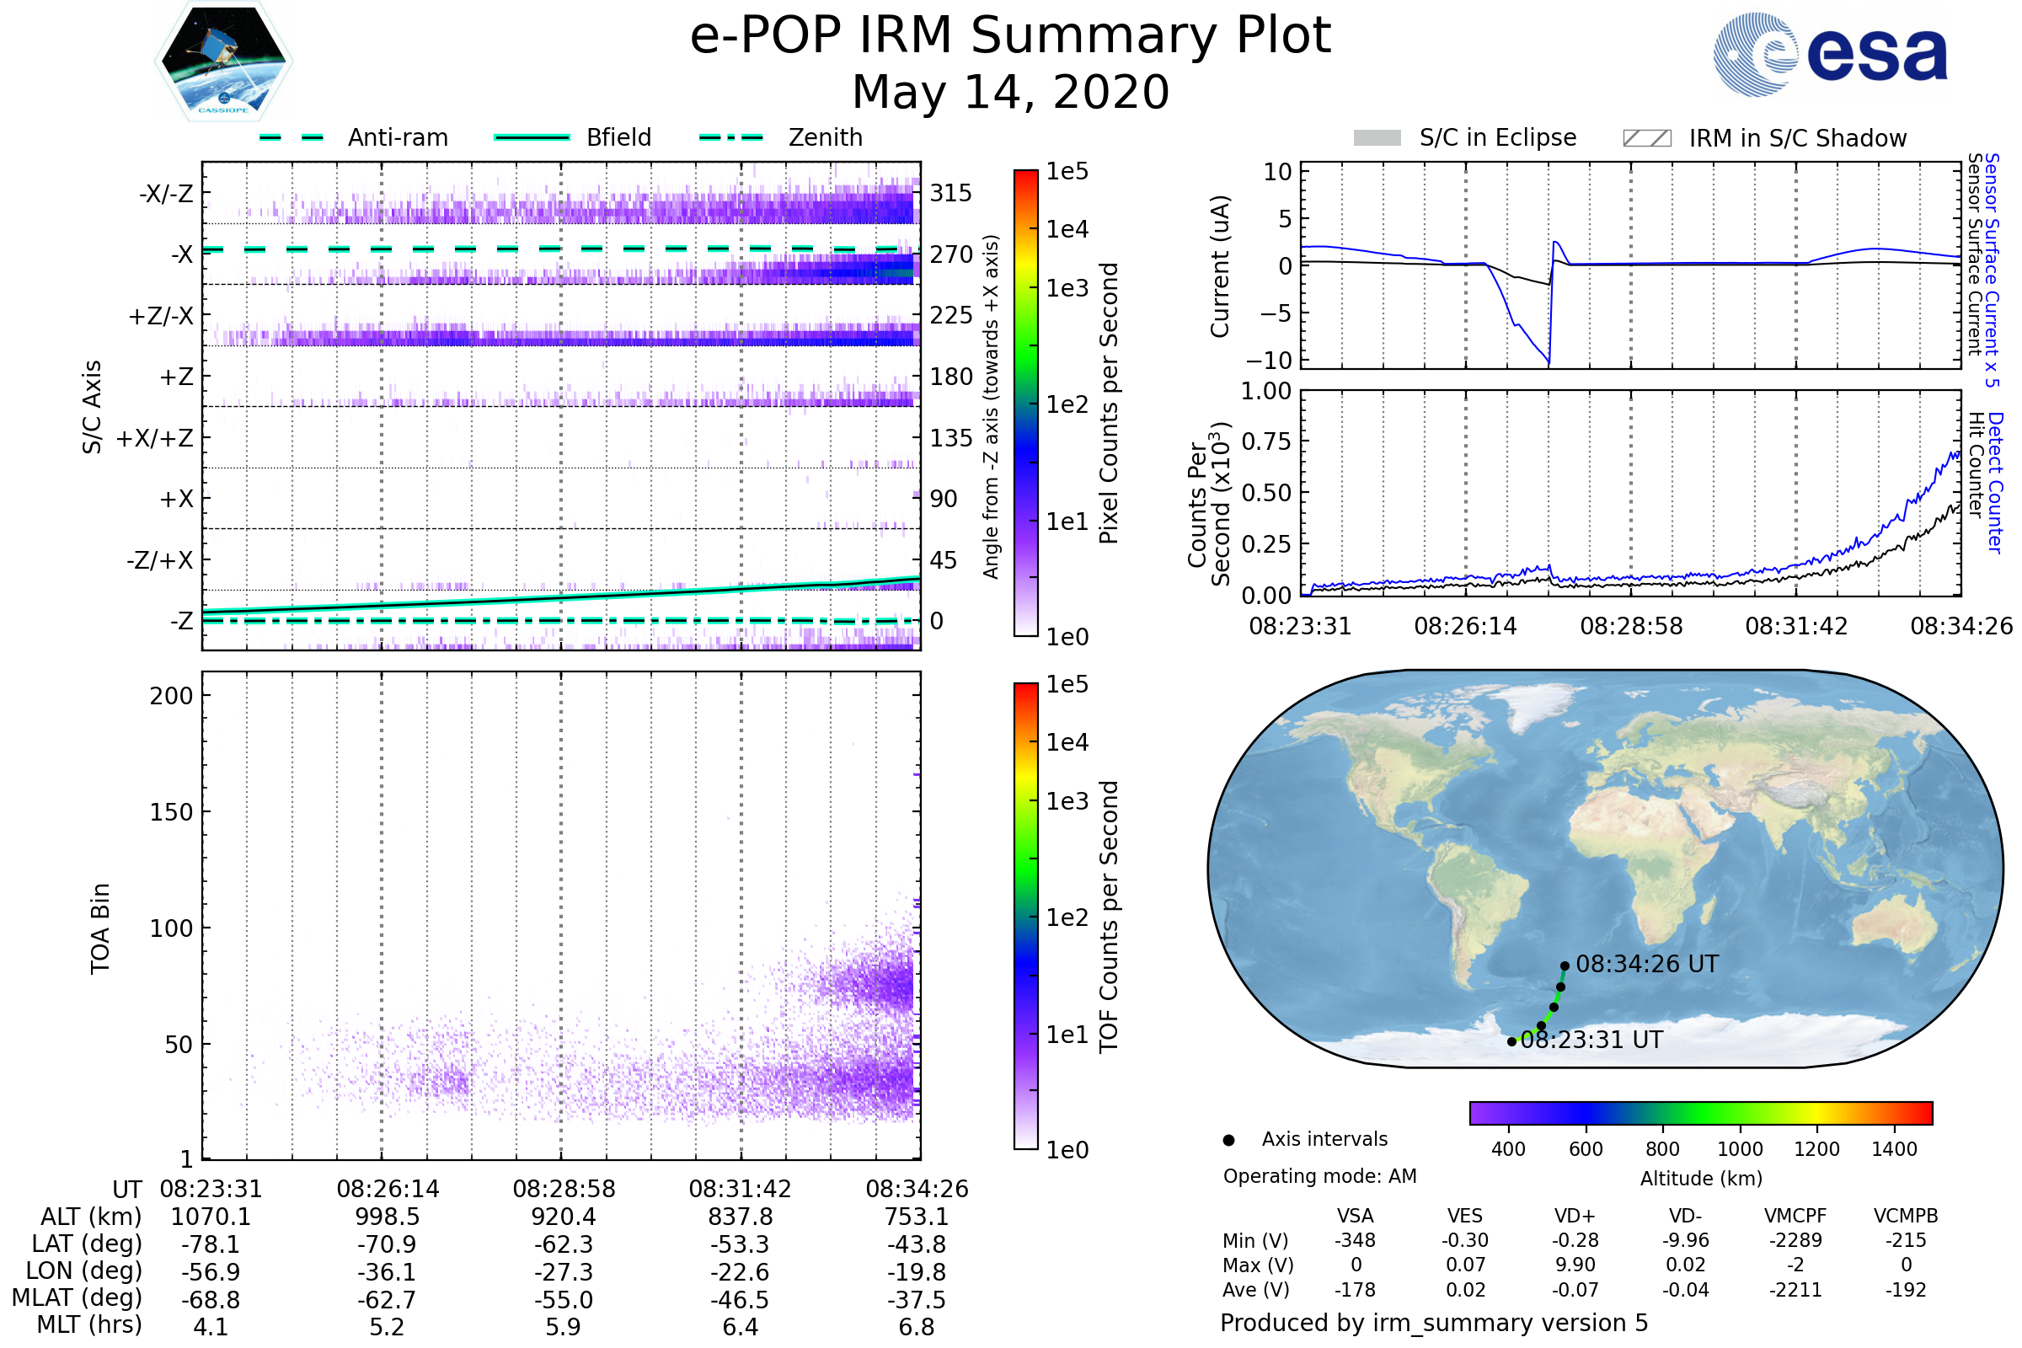Viewport: 2022px width, 1348px height.
Task: Click the Axis intervals black dot marker
Action: tap(1228, 1140)
